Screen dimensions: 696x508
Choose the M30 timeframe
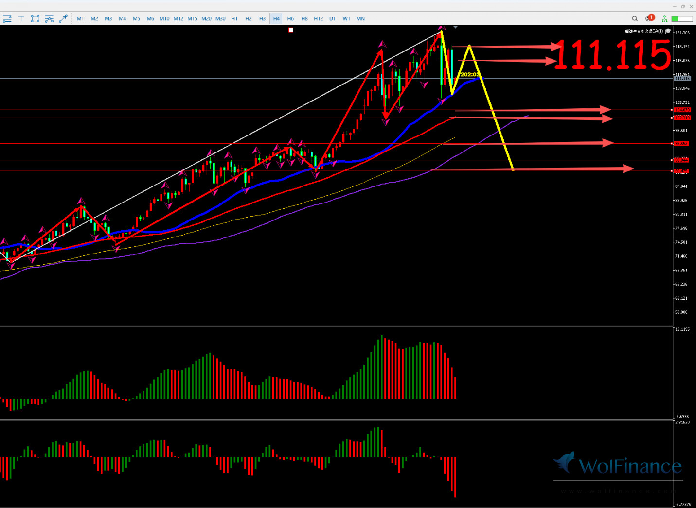(220, 18)
